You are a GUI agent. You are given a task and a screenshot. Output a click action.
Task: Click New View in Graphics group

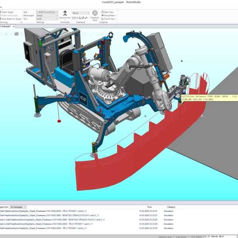tap(107, 12)
